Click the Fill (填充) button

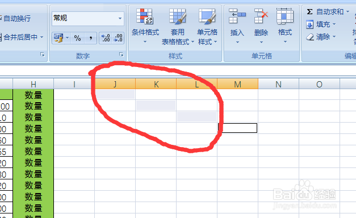[x=318, y=24]
